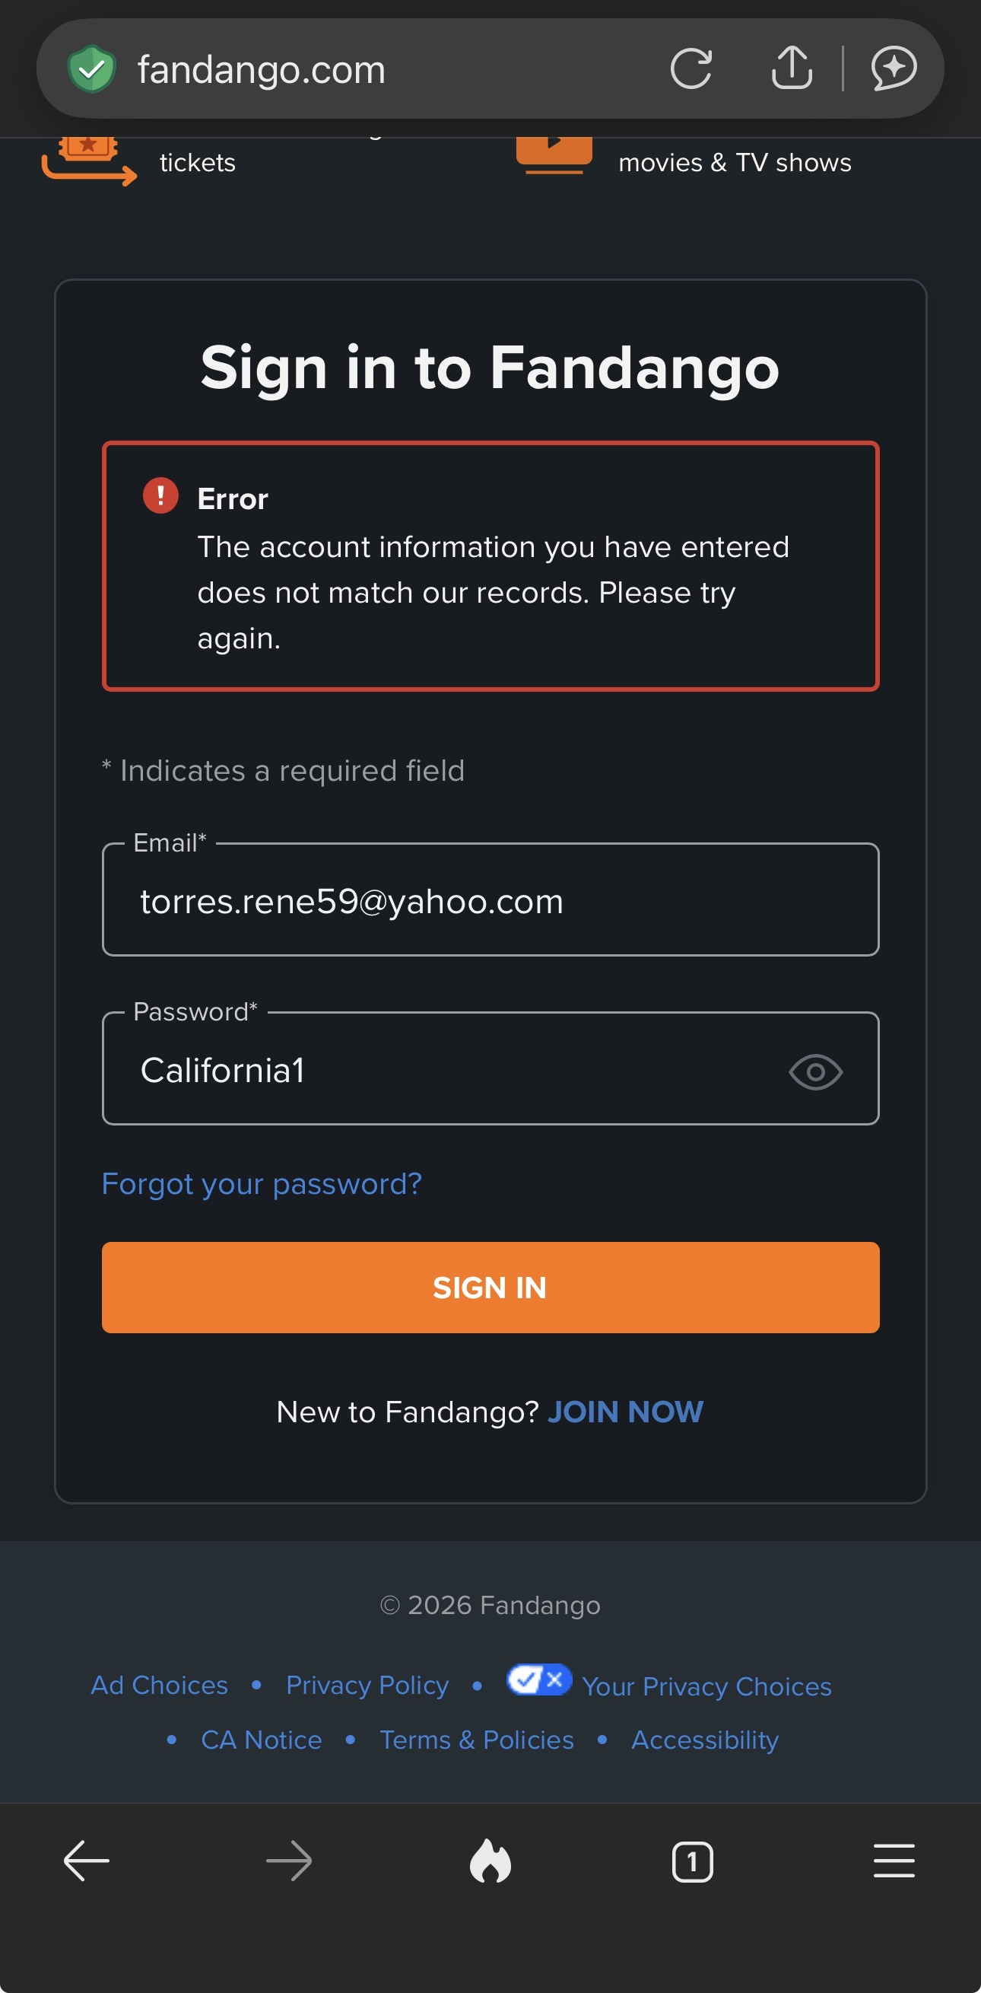Screen dimensions: 981x1993
Task: Follow the JOIN NOW link
Action: [625, 1412]
